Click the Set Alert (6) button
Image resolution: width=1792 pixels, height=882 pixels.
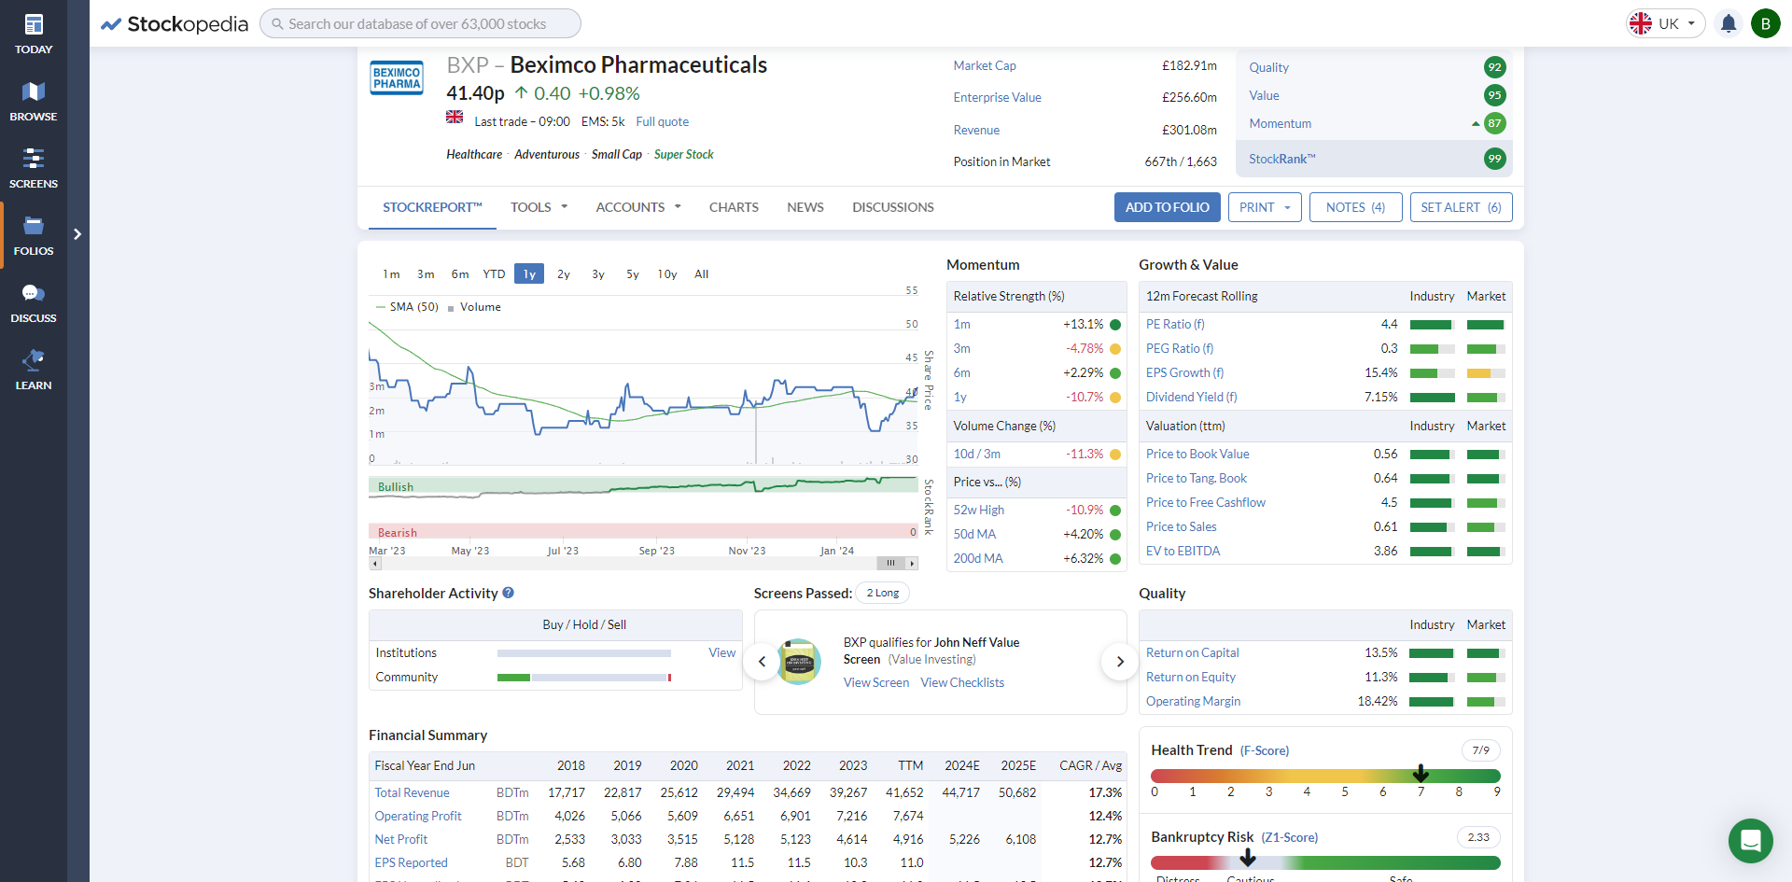coord(1462,207)
